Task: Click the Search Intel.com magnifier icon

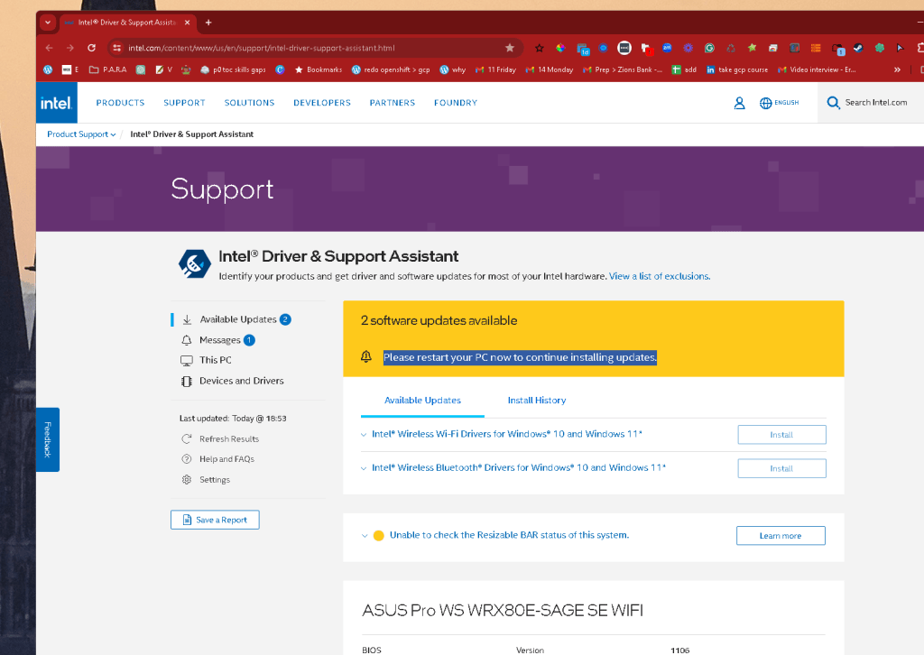Action: (x=833, y=103)
